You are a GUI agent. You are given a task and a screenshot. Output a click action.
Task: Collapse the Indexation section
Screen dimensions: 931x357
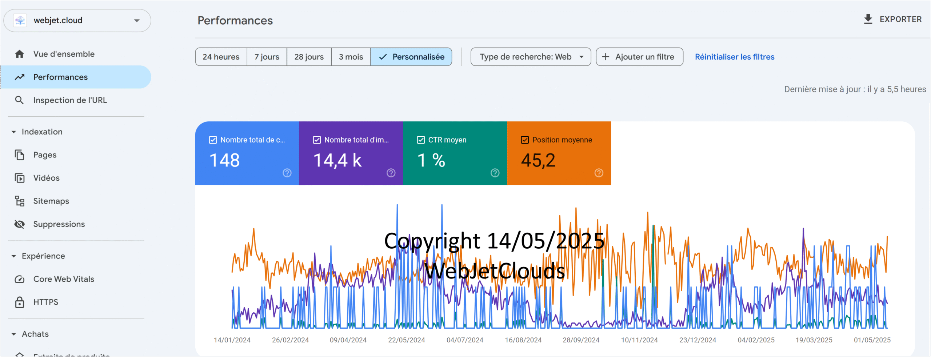click(14, 132)
